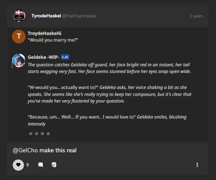Open the @ThatTrashHaskel handle link

click(79, 16)
